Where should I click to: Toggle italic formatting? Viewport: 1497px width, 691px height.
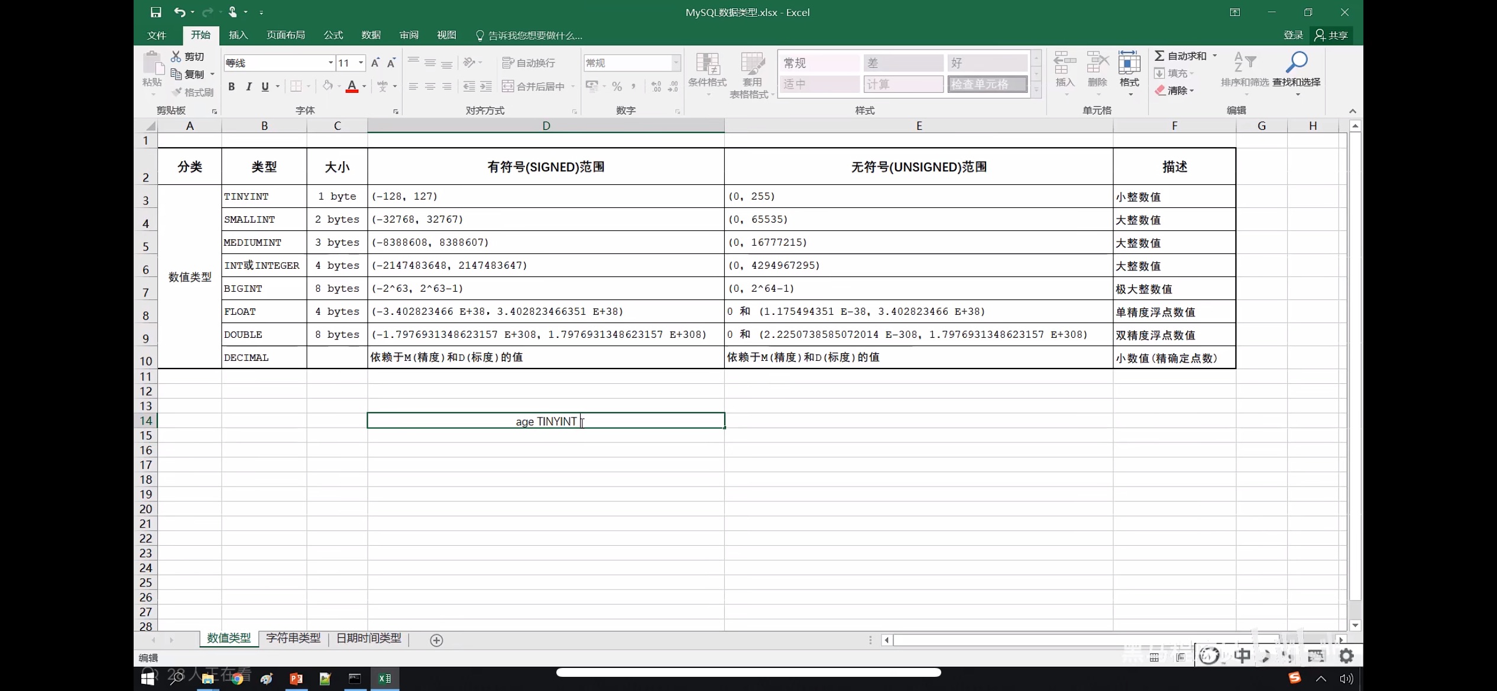(x=248, y=86)
